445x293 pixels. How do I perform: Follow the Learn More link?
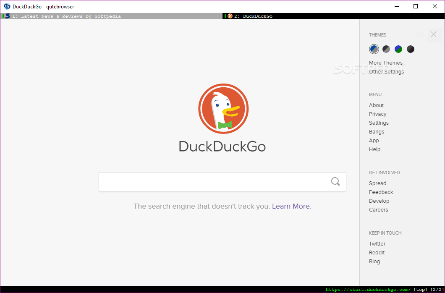pyautogui.click(x=291, y=206)
